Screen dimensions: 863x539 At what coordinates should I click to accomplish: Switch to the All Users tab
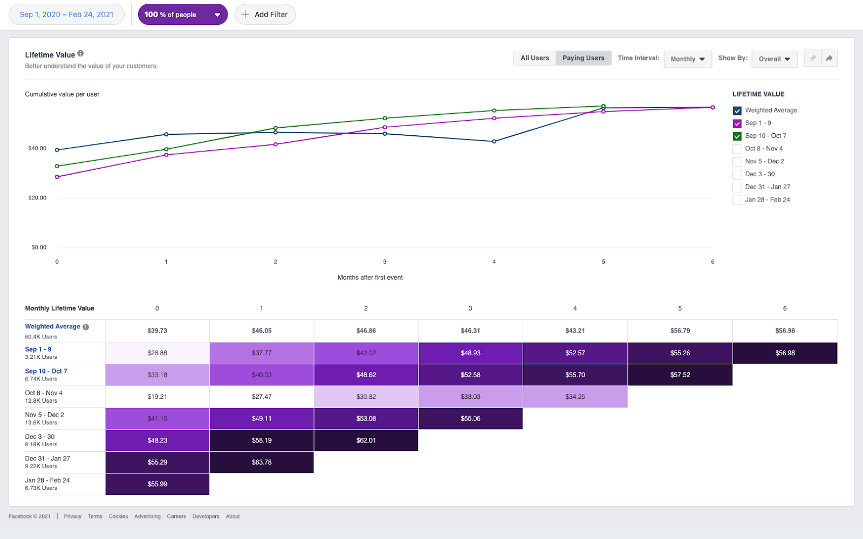[x=535, y=58]
